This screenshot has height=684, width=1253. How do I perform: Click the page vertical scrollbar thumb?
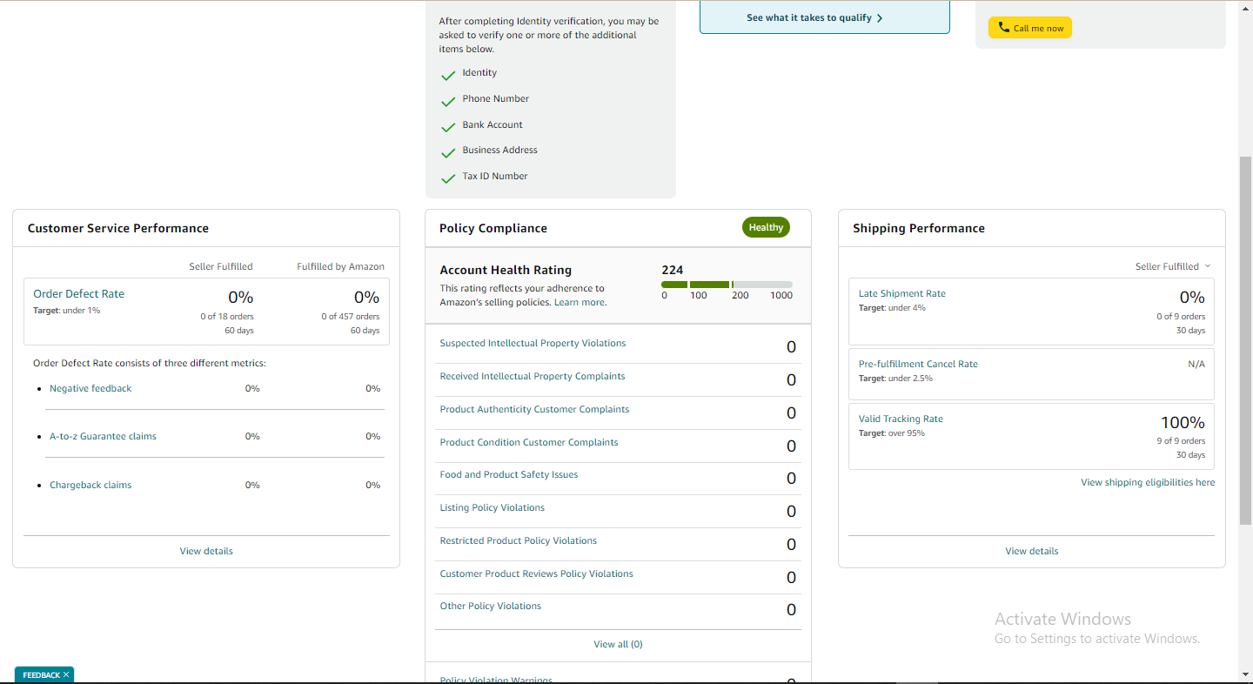tap(1245, 340)
